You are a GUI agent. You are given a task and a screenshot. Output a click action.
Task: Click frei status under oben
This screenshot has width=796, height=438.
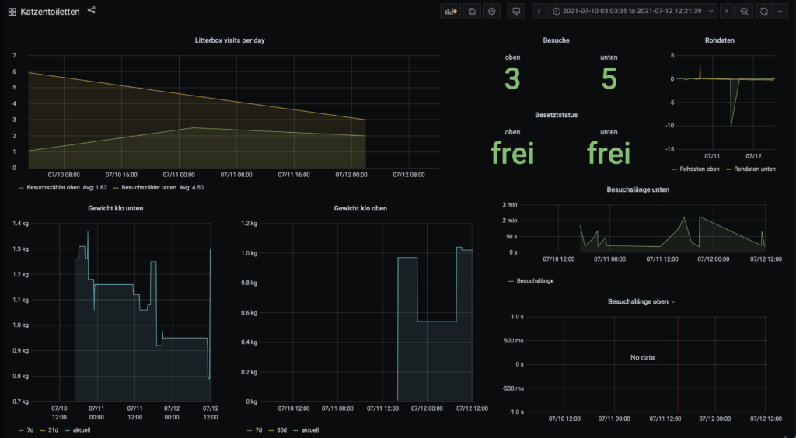[x=512, y=153]
